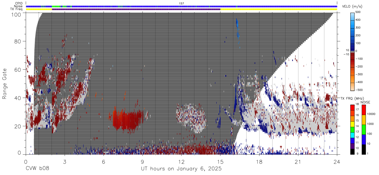The width and height of the screenshot is (379, 175).
Task: Click the x-axis hour label 12
Action: [x=181, y=161]
